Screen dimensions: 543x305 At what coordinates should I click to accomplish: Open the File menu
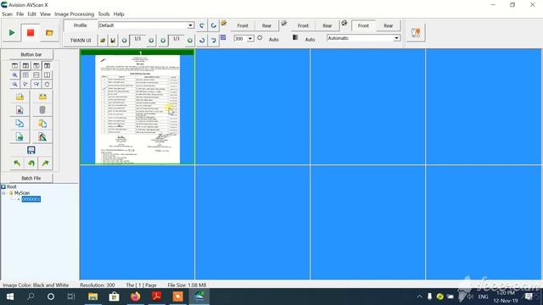20,14
